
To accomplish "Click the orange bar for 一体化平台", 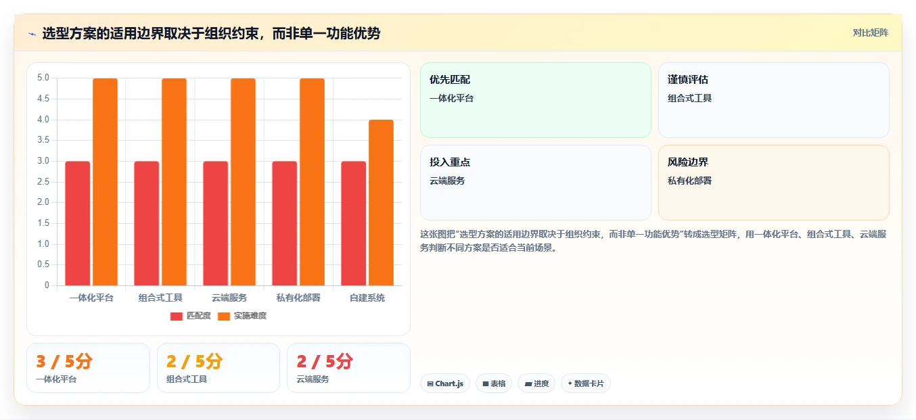I will point(105,182).
